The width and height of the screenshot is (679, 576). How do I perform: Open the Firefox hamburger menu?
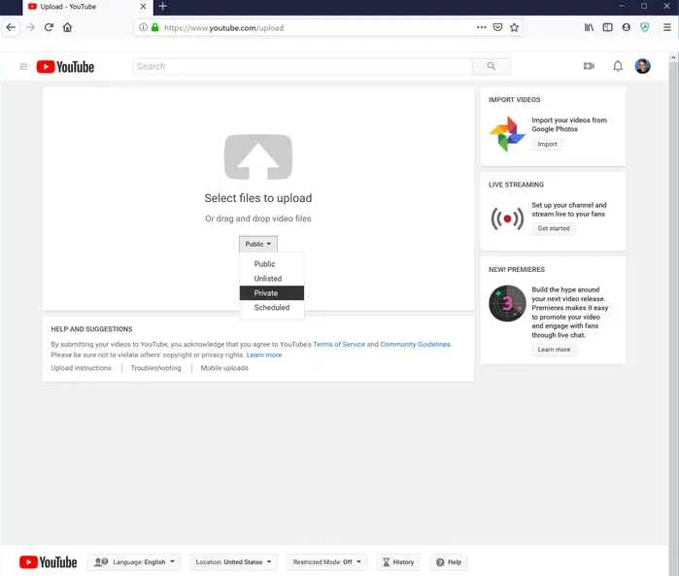(667, 27)
